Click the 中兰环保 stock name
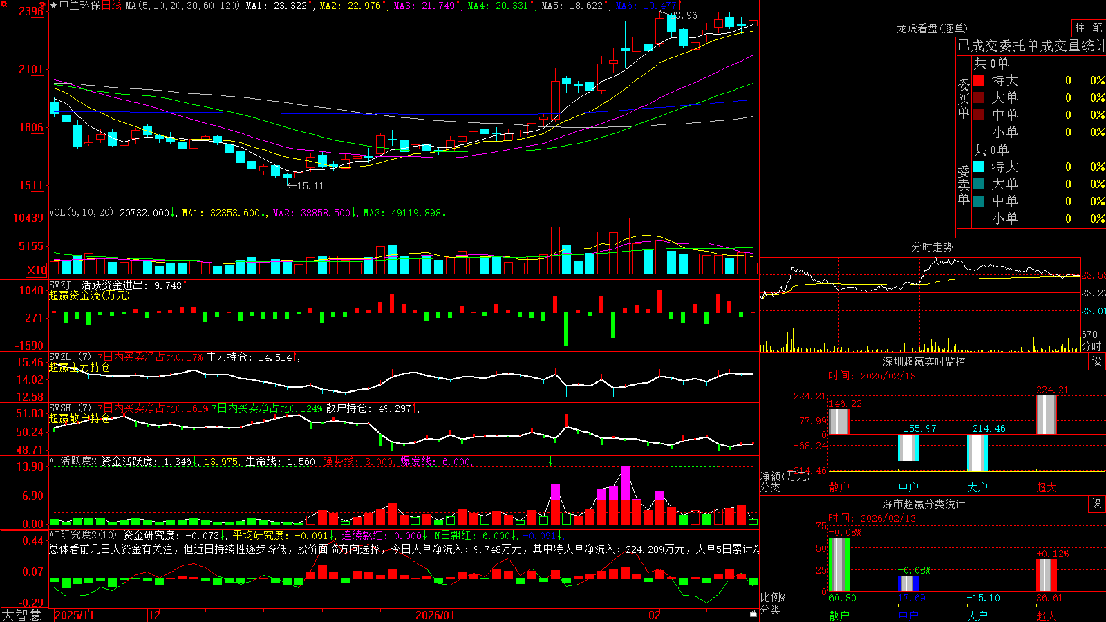 pos(79,6)
